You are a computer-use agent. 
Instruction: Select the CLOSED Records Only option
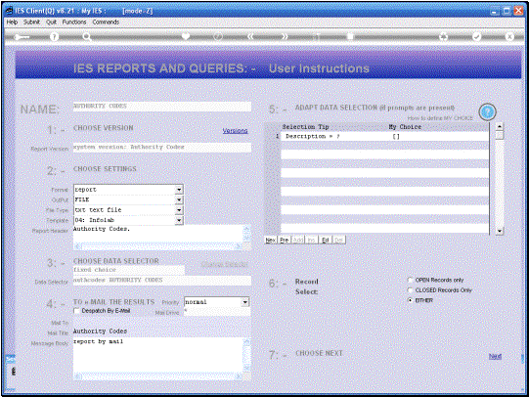[411, 290]
